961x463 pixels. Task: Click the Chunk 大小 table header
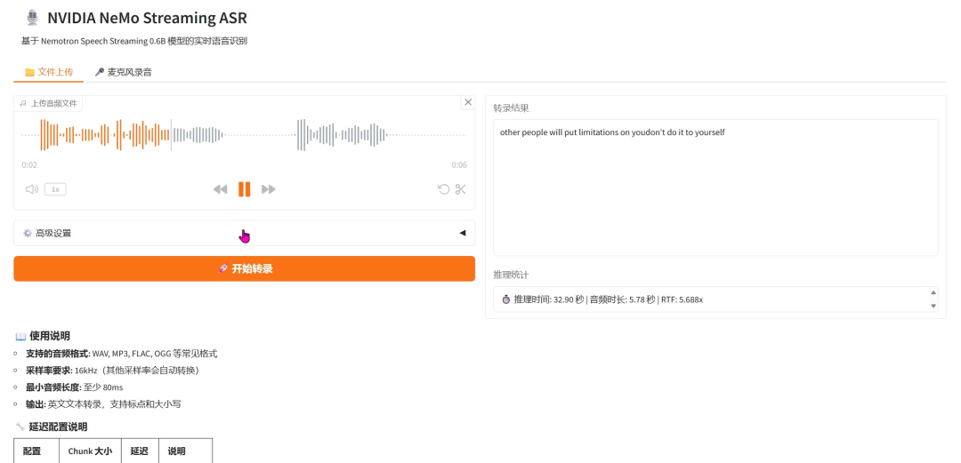(90, 451)
